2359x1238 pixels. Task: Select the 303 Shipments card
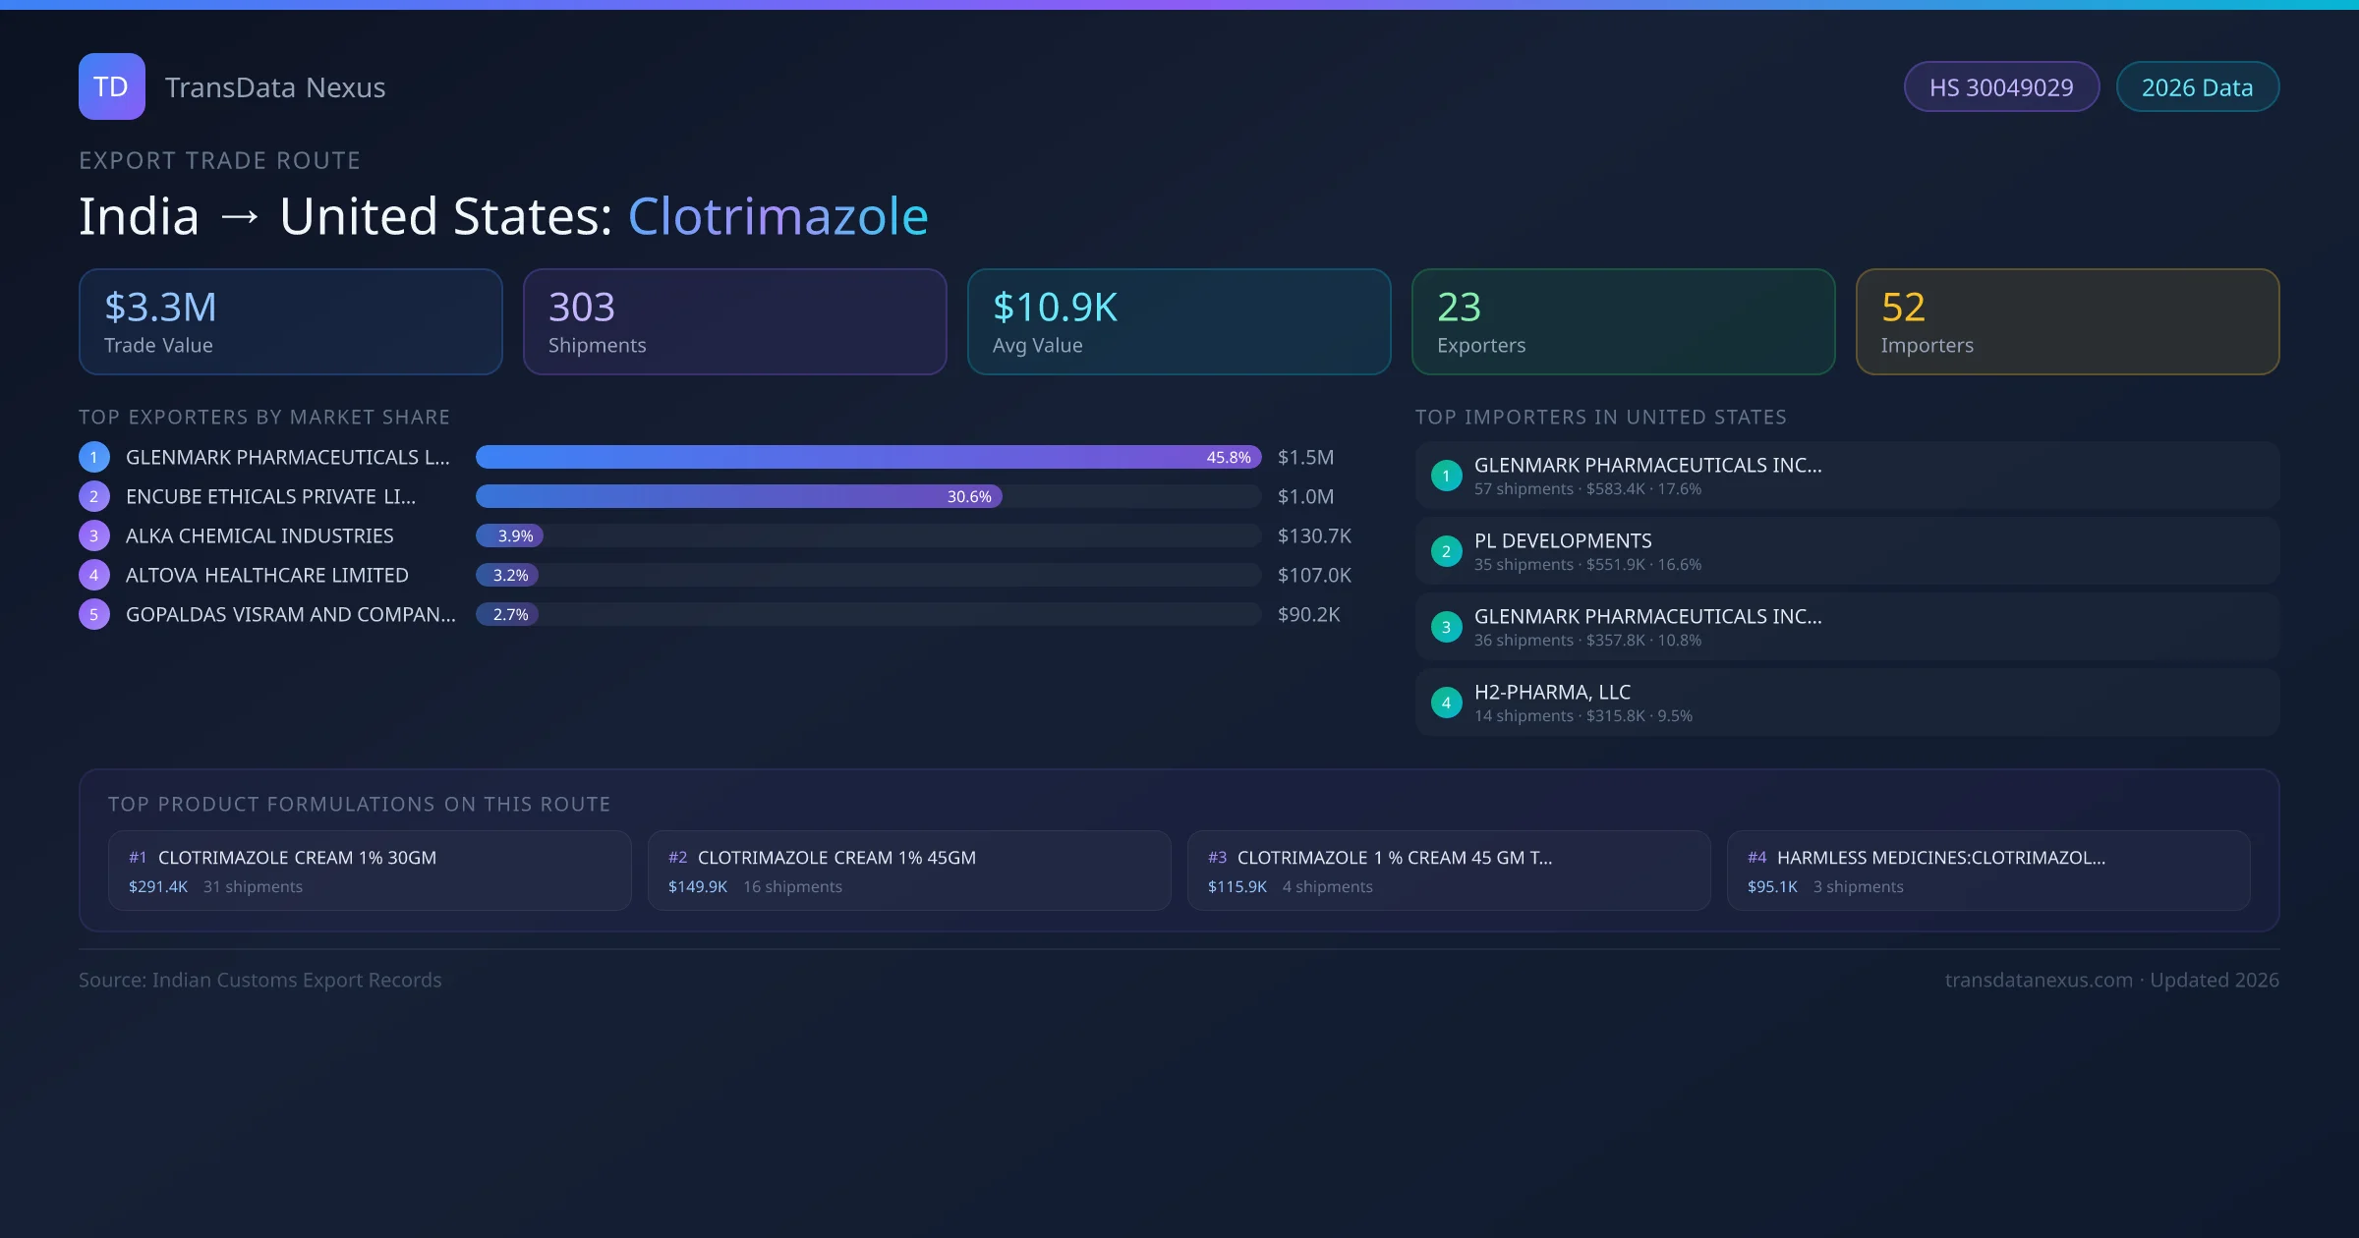point(734,321)
